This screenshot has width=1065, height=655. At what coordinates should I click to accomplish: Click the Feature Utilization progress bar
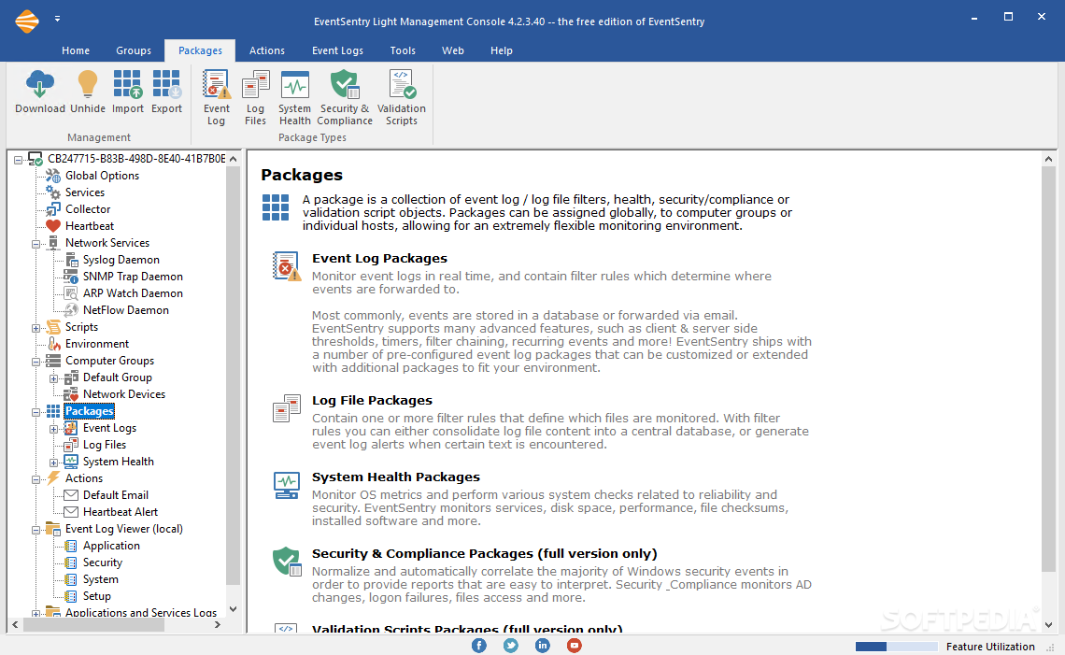point(897,647)
